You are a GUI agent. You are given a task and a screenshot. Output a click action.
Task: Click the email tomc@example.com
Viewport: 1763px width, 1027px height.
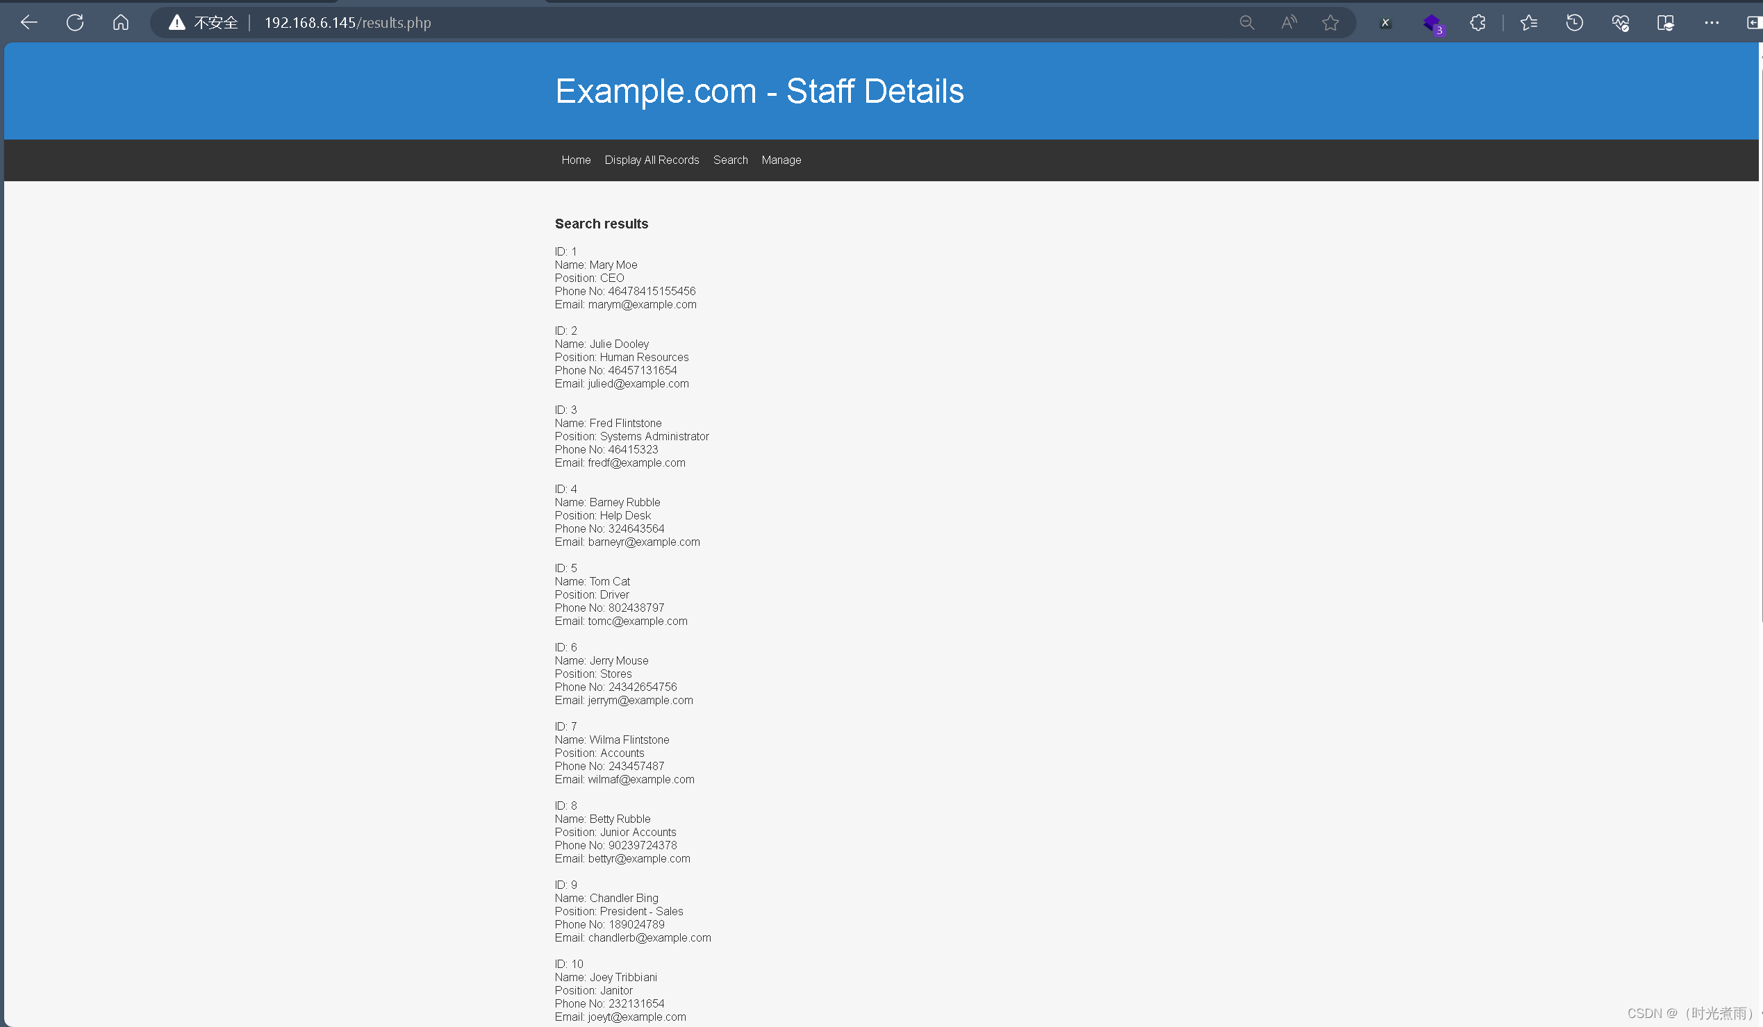(638, 621)
